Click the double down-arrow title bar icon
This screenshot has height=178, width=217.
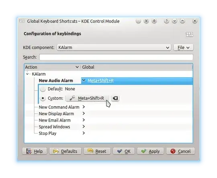146,21
